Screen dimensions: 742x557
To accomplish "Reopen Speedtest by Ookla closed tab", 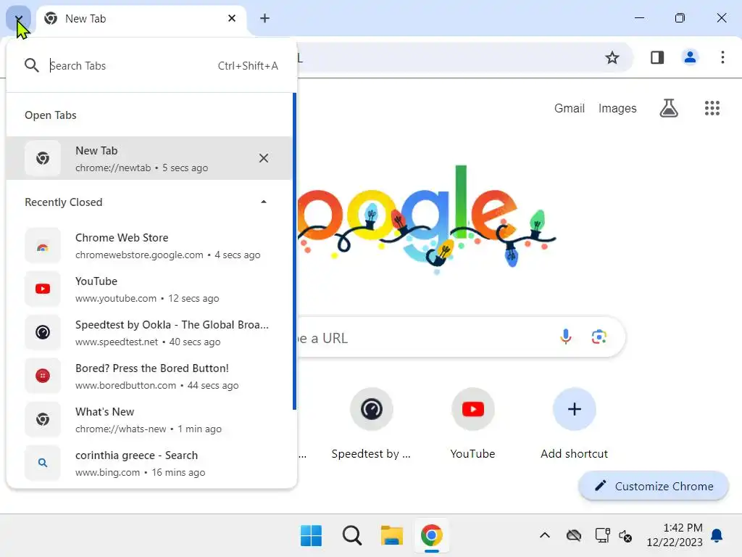I will [x=149, y=333].
